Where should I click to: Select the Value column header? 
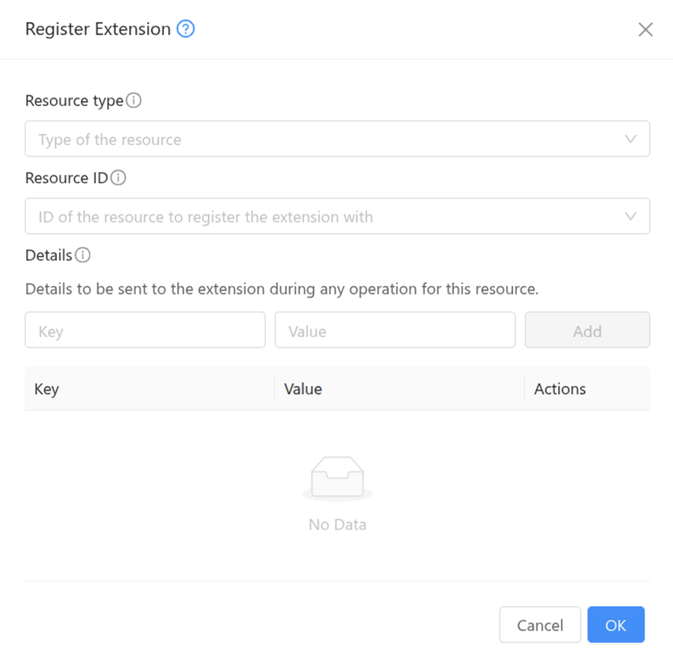pyautogui.click(x=303, y=389)
